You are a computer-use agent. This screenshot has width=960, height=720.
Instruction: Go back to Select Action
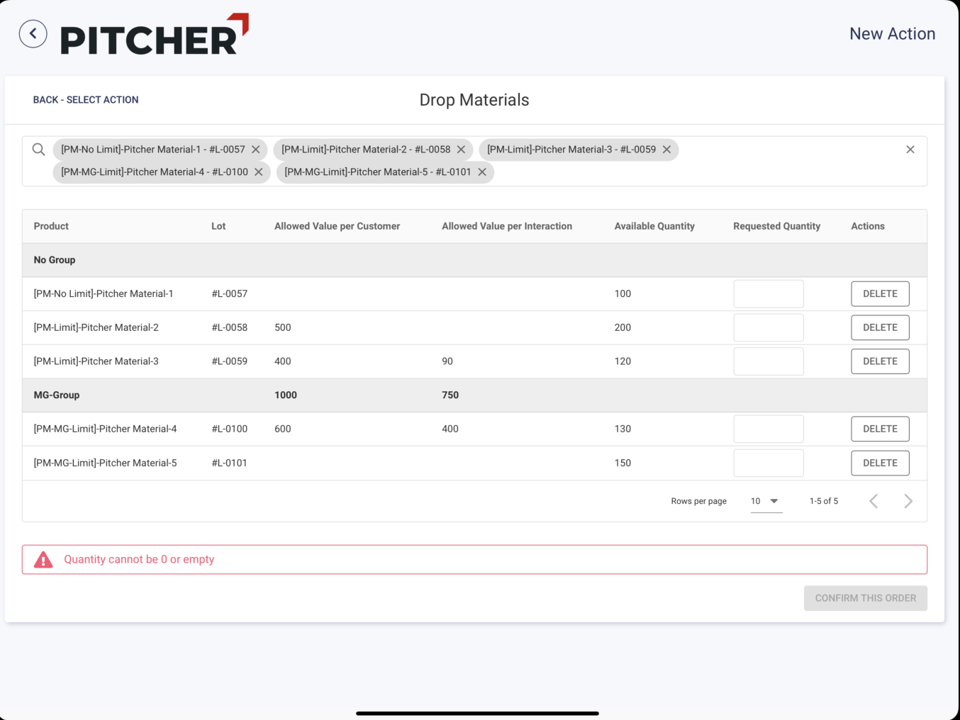86,100
